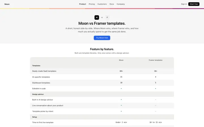The width and height of the screenshot is (204, 127).
Task: Click Moon's dot for Editable in code
Action: tap(121, 89)
